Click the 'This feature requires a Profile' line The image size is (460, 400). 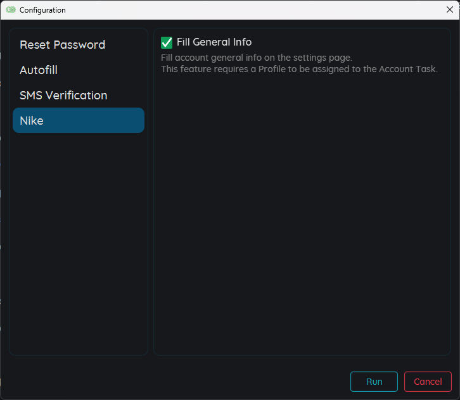click(x=299, y=69)
